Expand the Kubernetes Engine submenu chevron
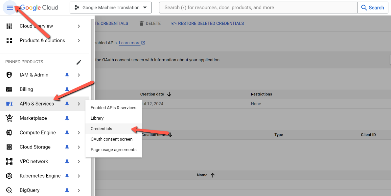The height and width of the screenshot is (196, 391). tap(79, 176)
